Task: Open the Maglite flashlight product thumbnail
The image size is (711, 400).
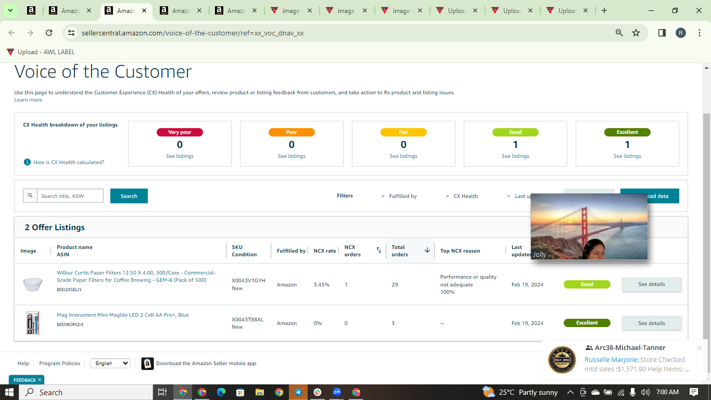Action: click(32, 323)
